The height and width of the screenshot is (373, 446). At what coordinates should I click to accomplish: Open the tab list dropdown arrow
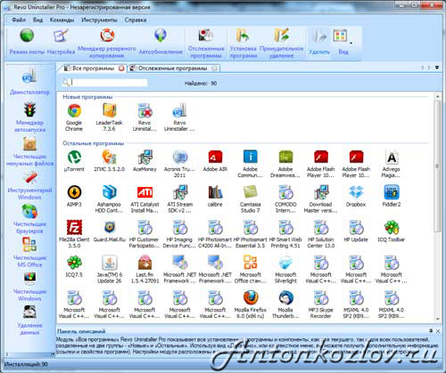coord(437,68)
